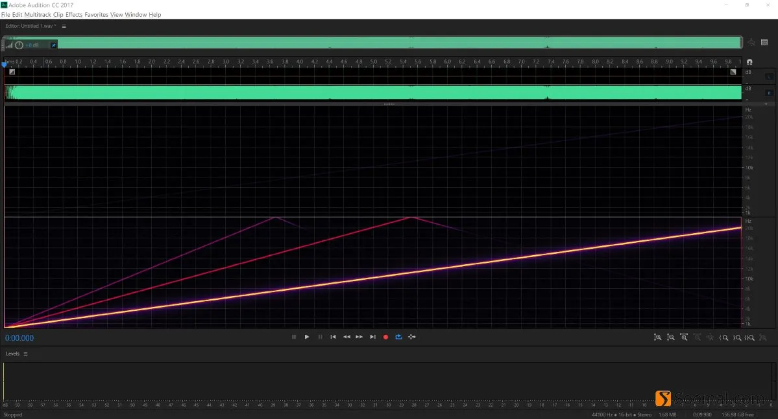
Task: Click the headphone preview icon by the ruler
Action: pyautogui.click(x=749, y=62)
